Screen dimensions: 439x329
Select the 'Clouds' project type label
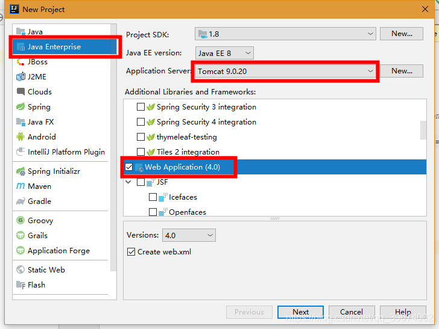(40, 92)
